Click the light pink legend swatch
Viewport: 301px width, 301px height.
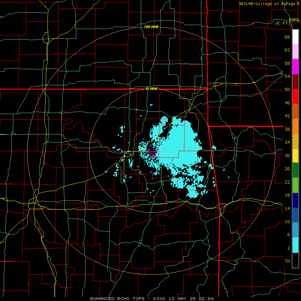coord(295,52)
